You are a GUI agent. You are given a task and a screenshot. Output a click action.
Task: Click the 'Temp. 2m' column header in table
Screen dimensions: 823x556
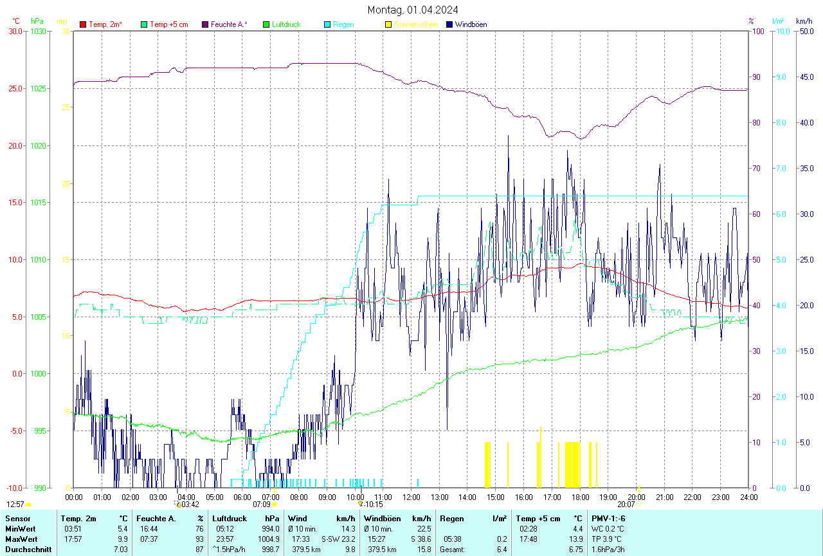click(78, 519)
